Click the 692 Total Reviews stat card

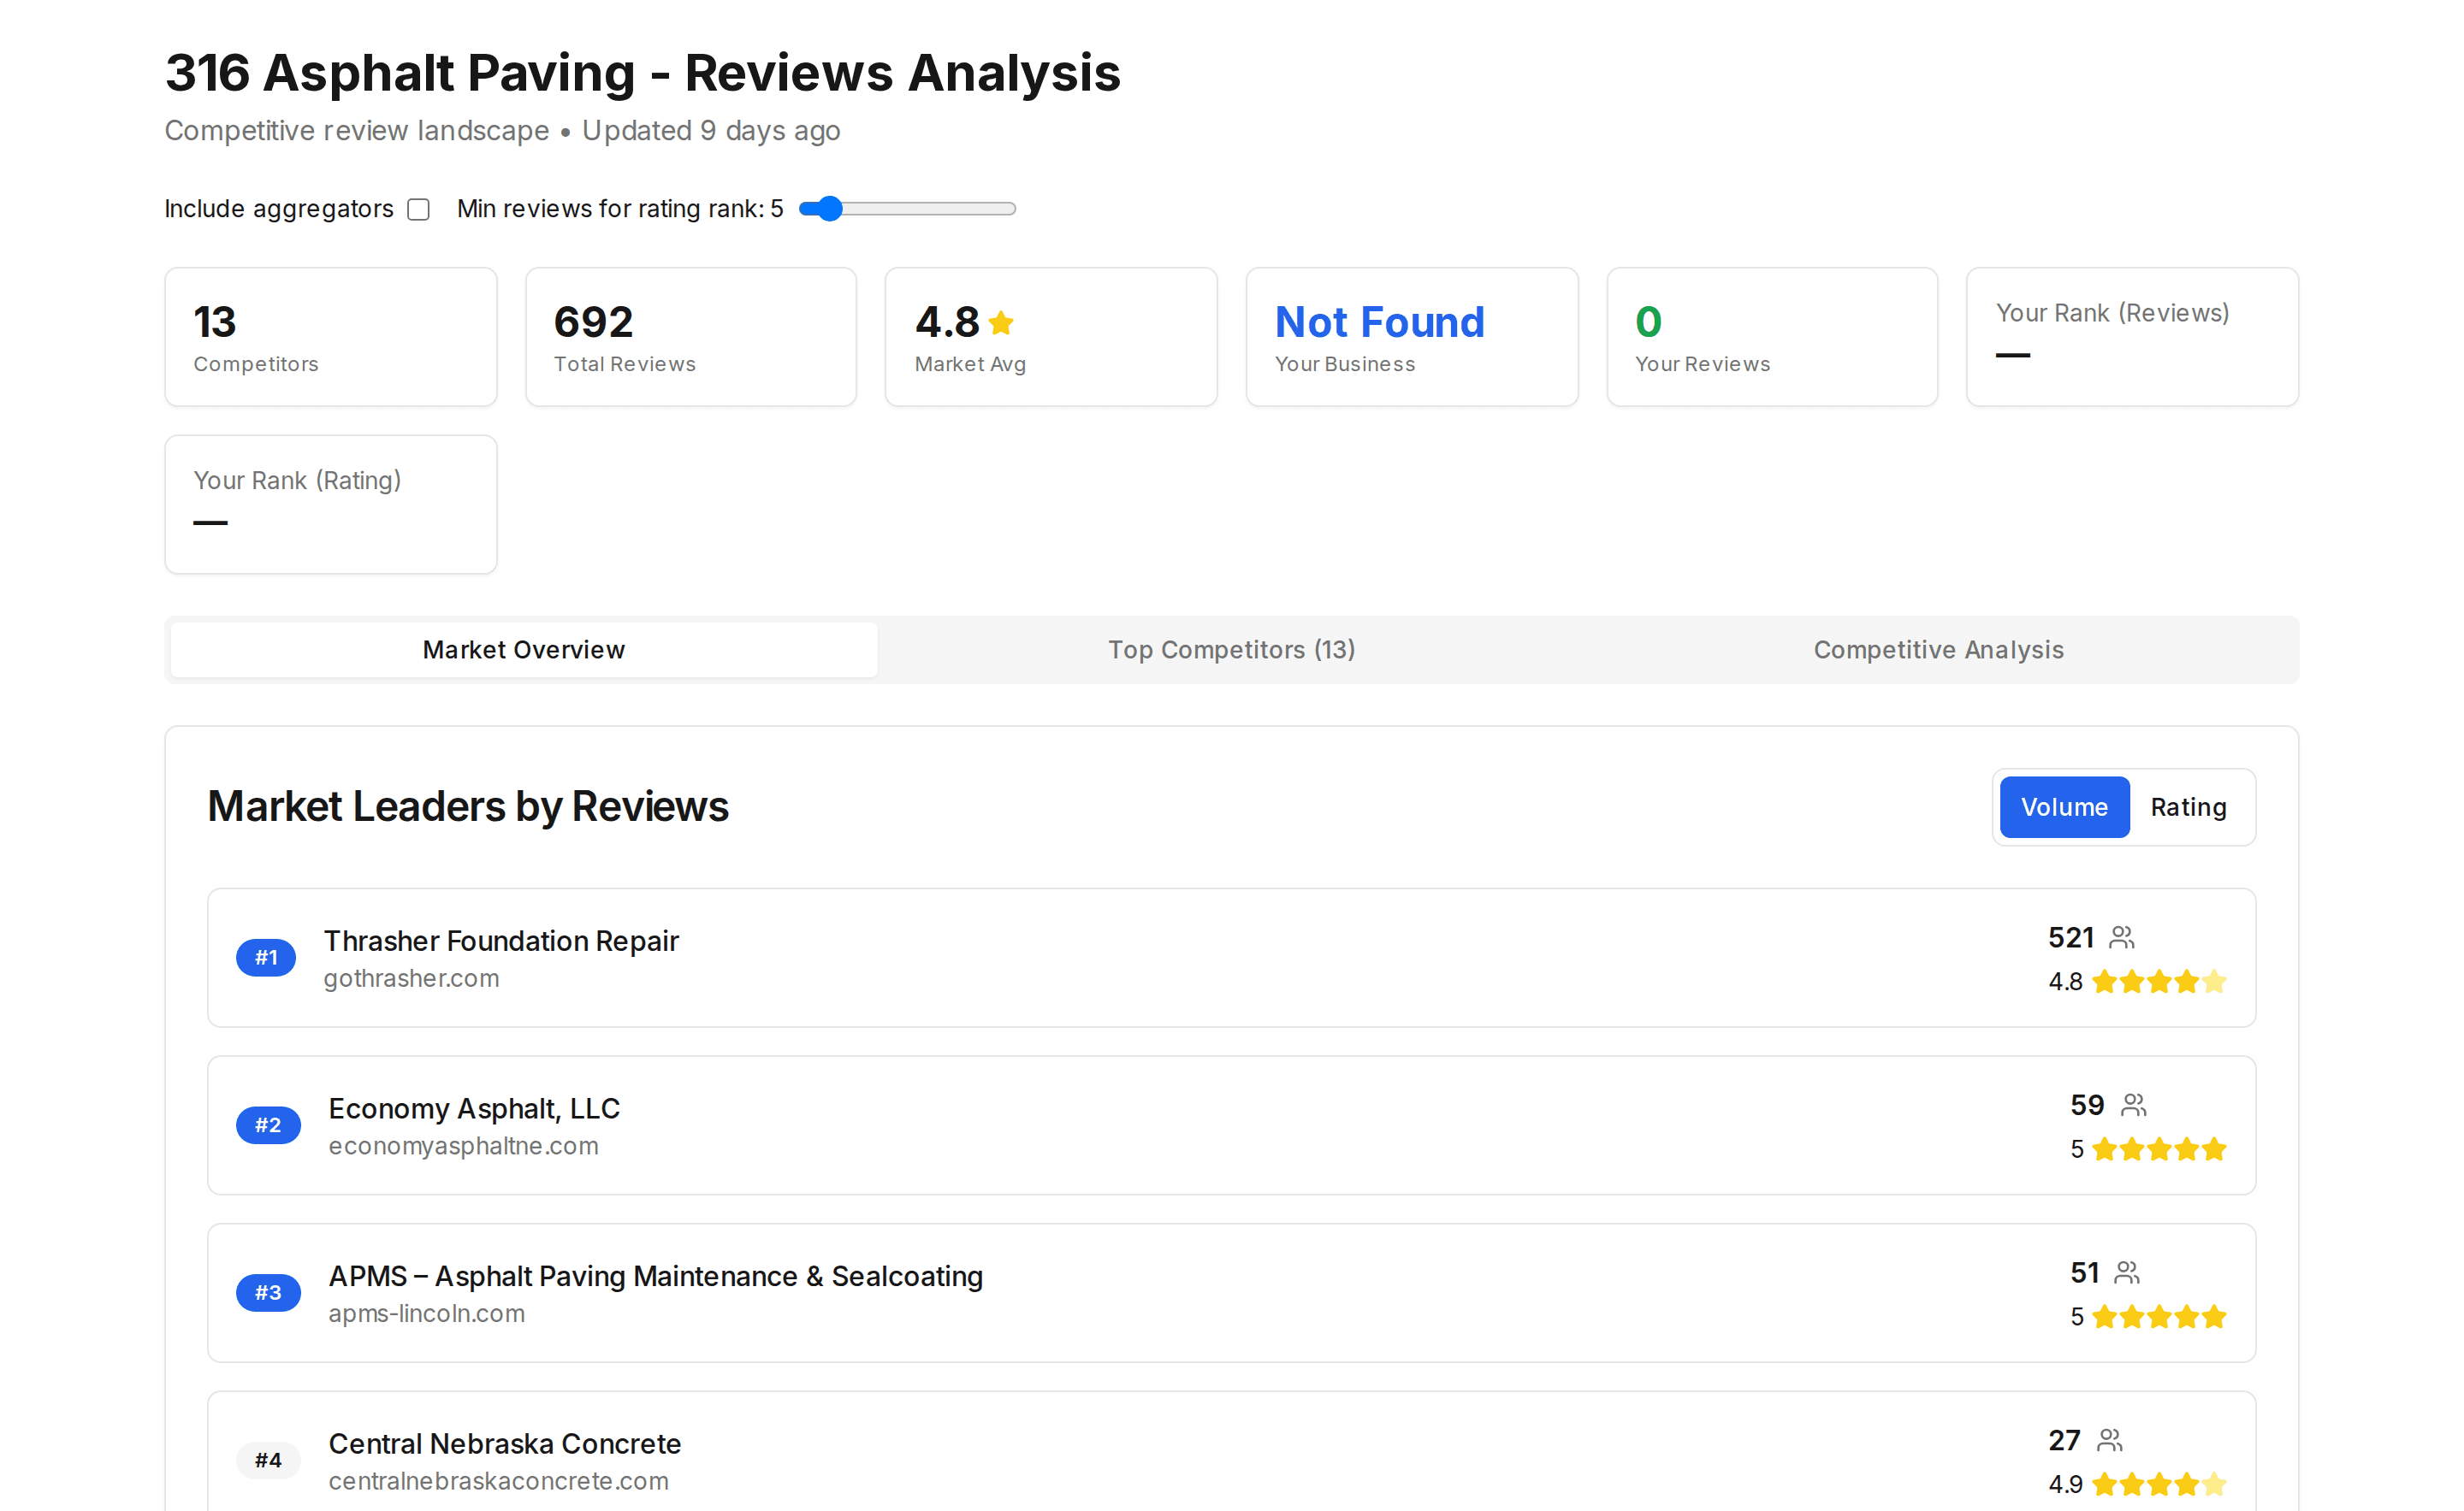691,337
